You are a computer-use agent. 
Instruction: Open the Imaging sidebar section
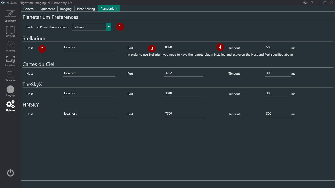[10, 91]
